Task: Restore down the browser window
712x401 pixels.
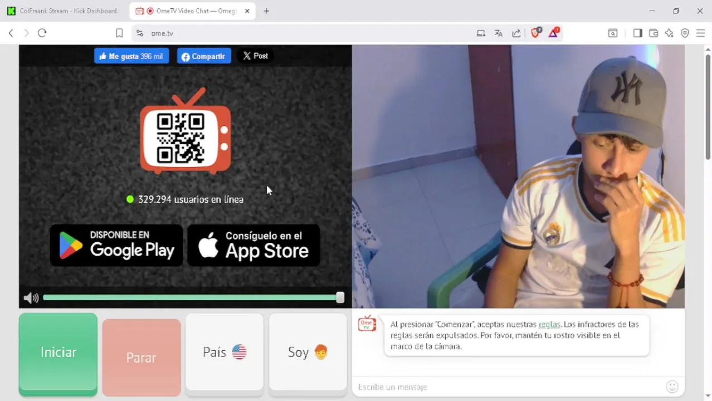Action: [676, 11]
